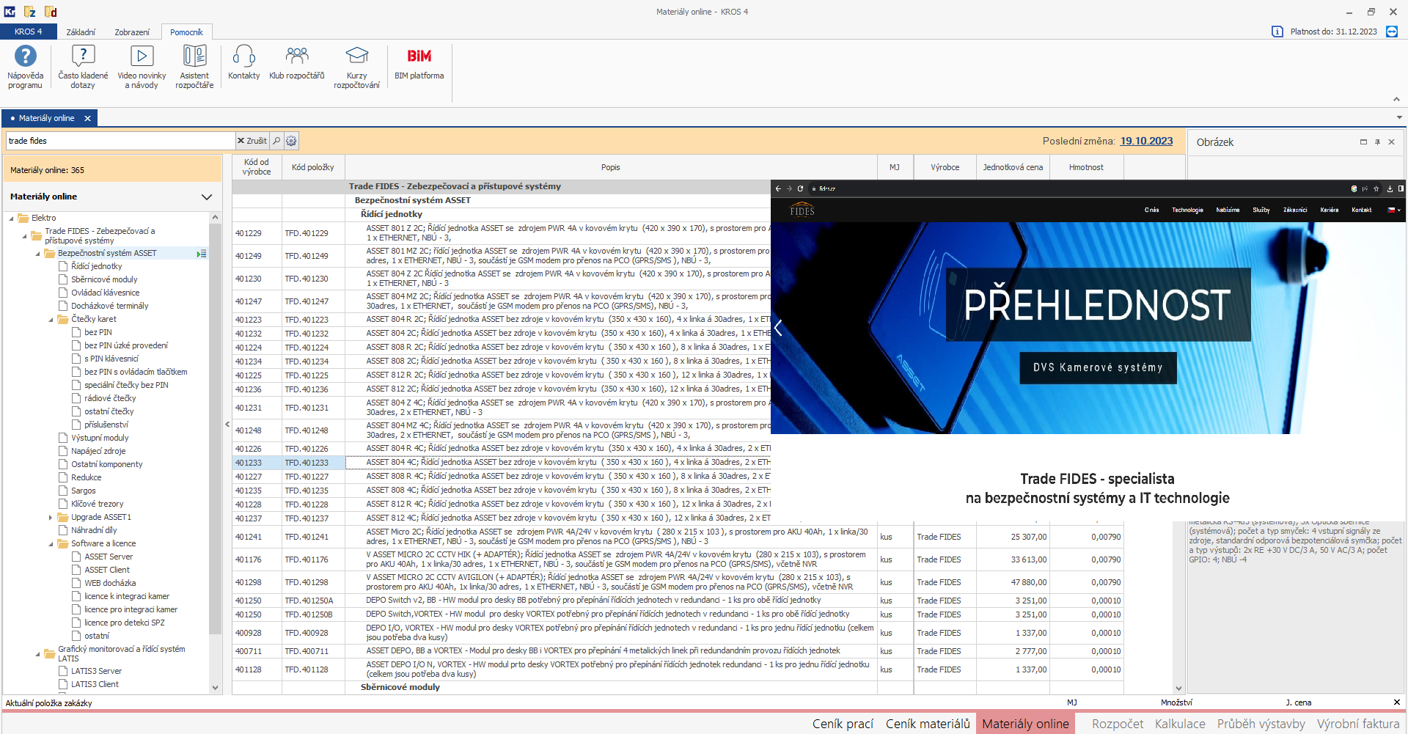Click the 'z' folder quick access icon

tap(30, 12)
